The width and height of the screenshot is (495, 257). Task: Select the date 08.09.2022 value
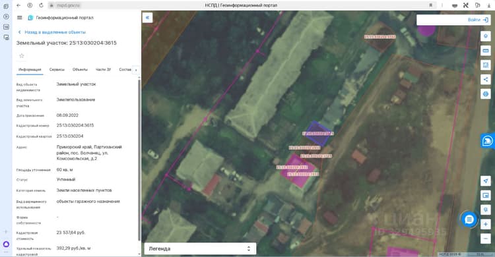67,115
